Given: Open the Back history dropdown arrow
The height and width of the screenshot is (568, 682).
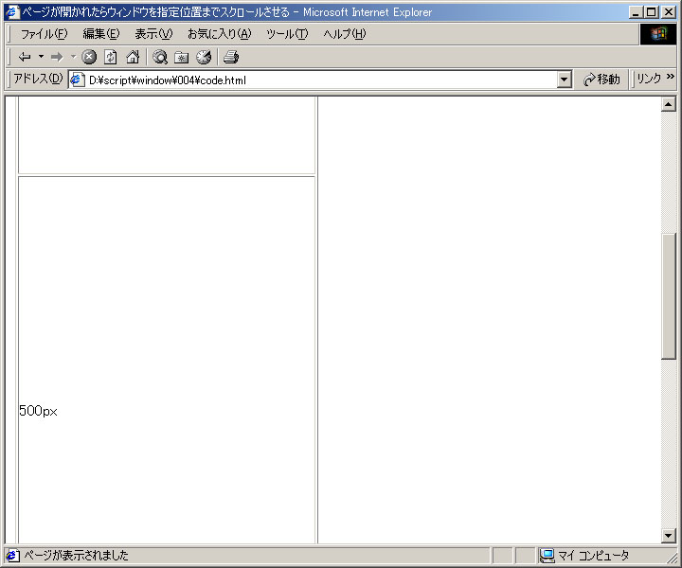Looking at the screenshot, I should click(42, 57).
